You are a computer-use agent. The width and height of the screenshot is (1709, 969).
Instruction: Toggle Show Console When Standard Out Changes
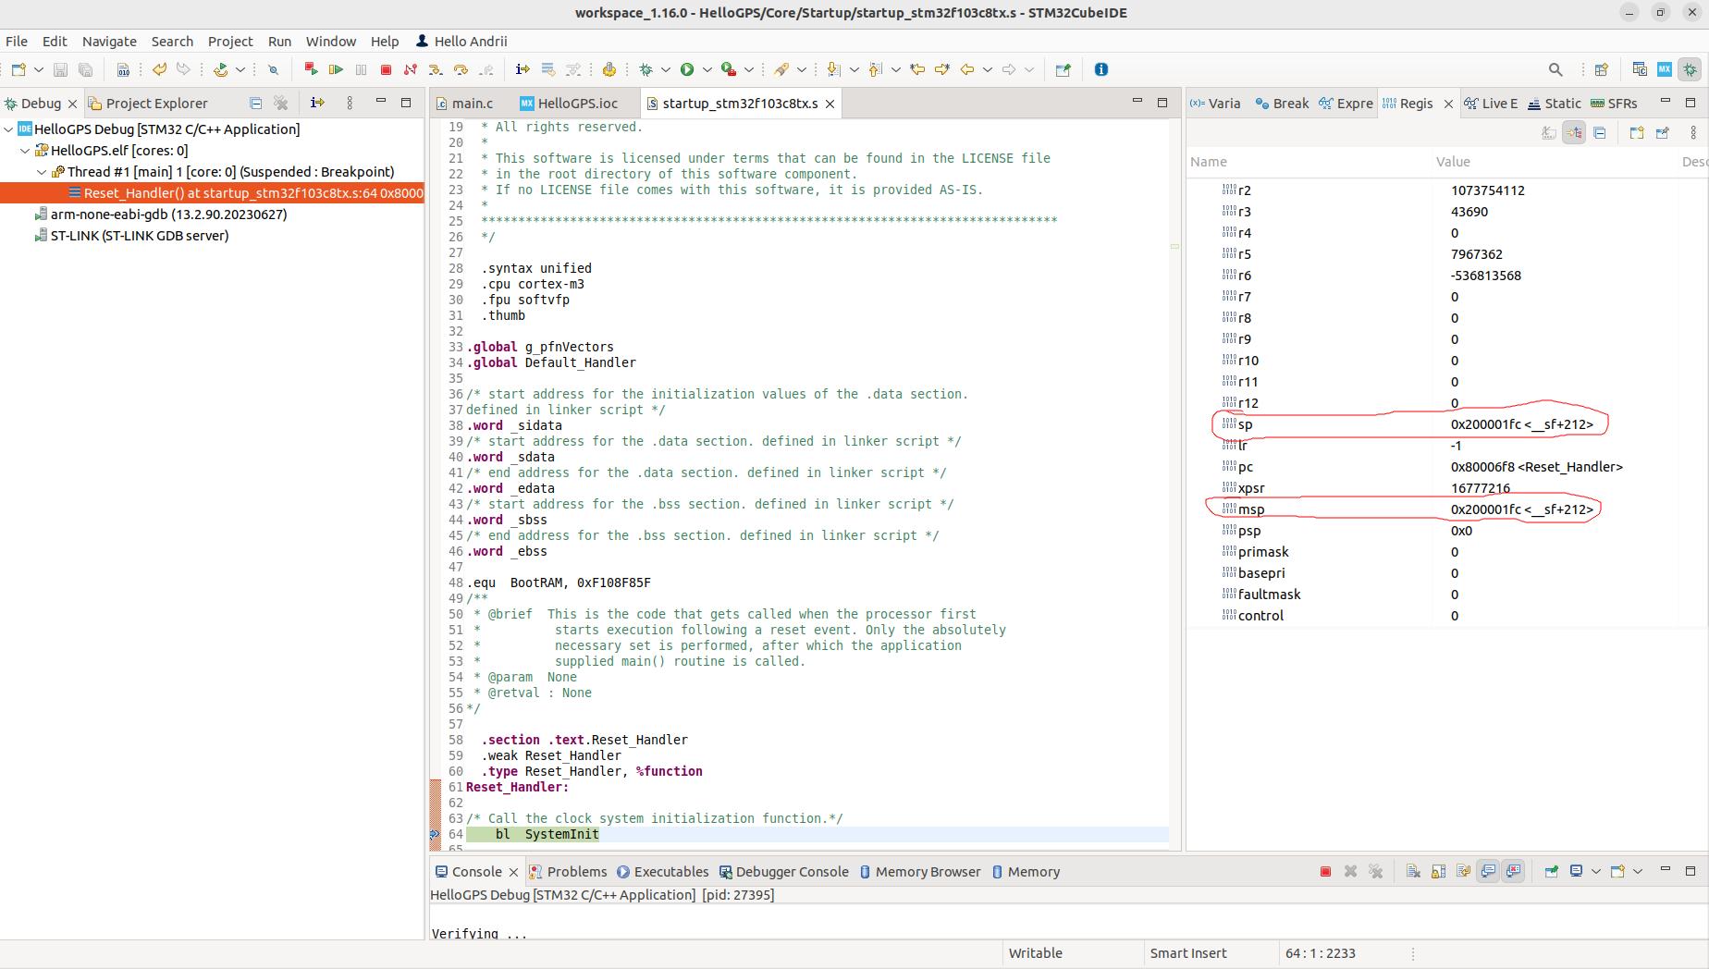coord(1488,871)
